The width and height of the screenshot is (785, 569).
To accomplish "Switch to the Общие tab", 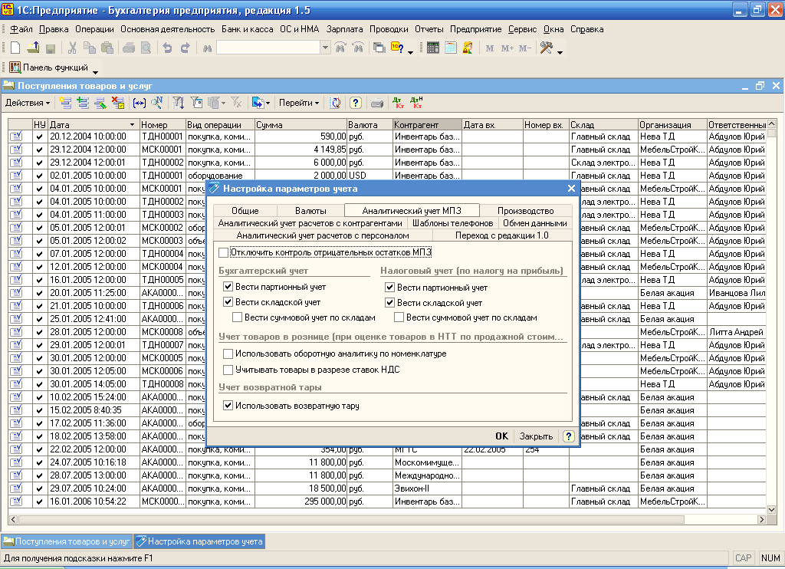I will [245, 211].
